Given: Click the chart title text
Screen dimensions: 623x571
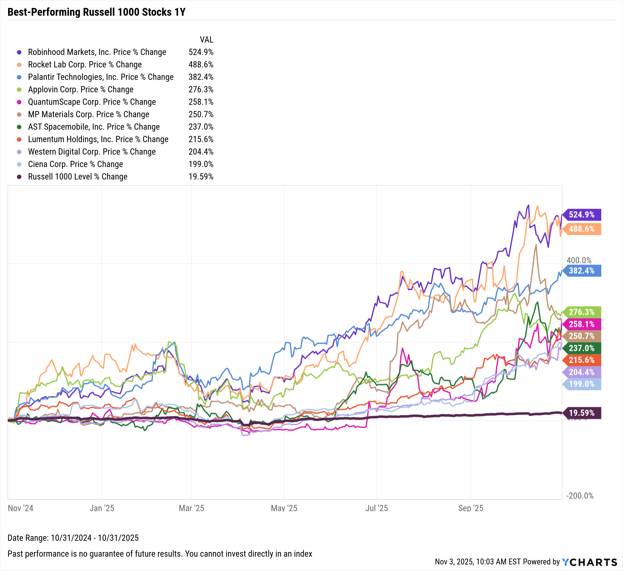Looking at the screenshot, I should pos(96,12).
